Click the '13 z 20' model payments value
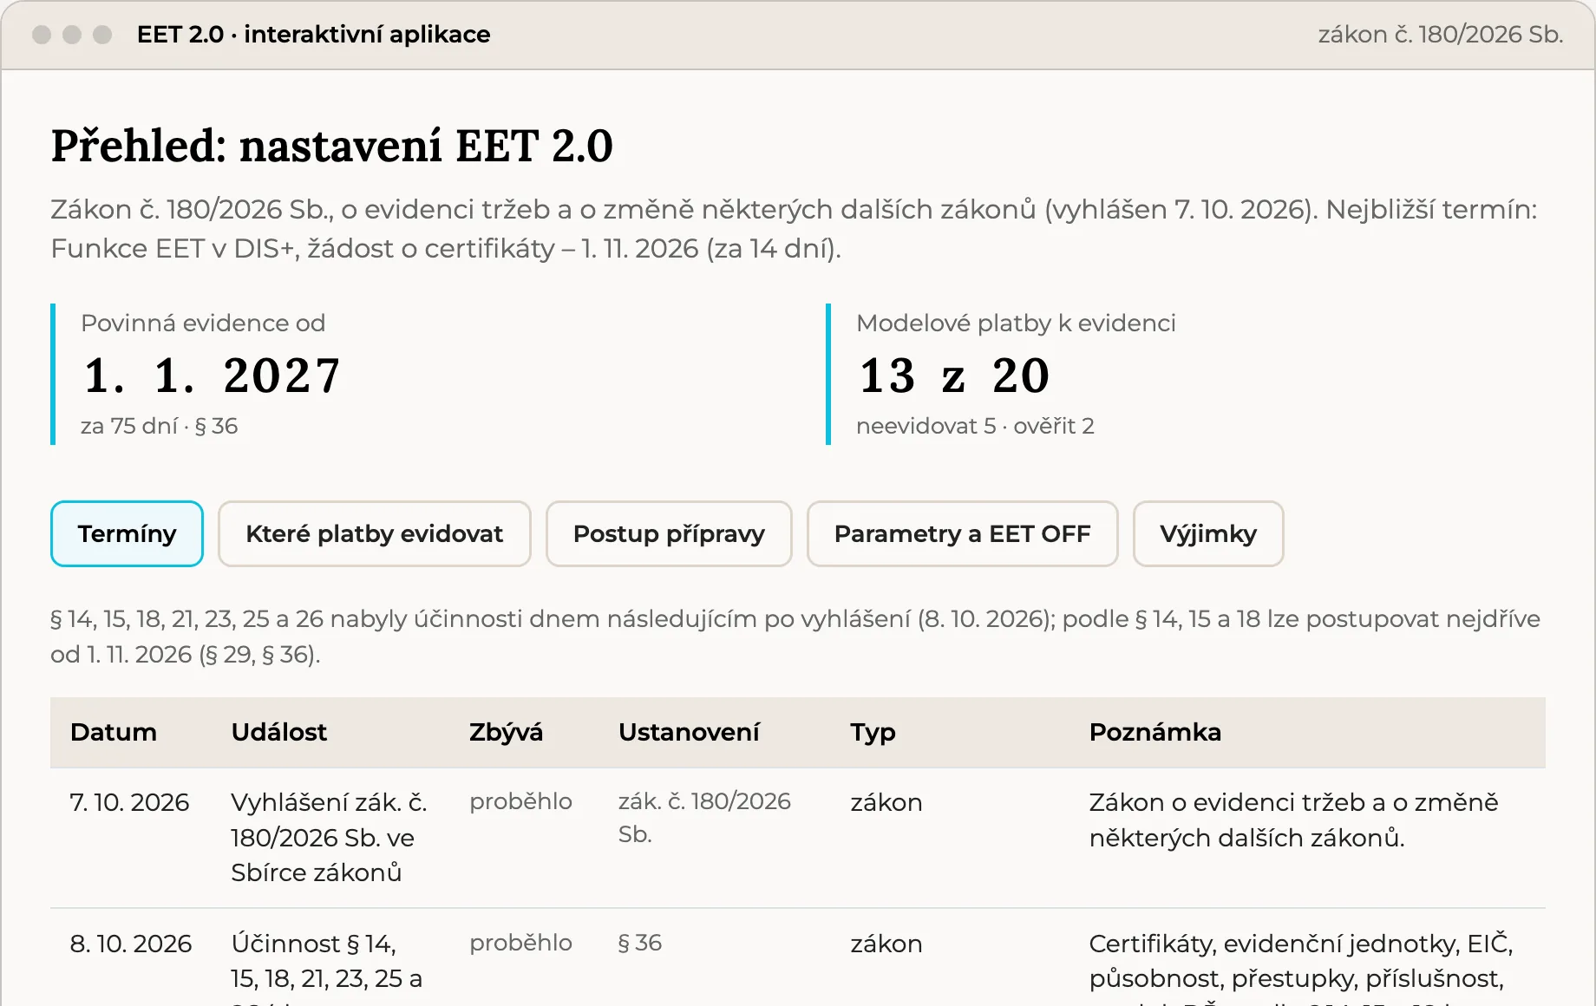This screenshot has width=1596, height=1006. [x=954, y=376]
